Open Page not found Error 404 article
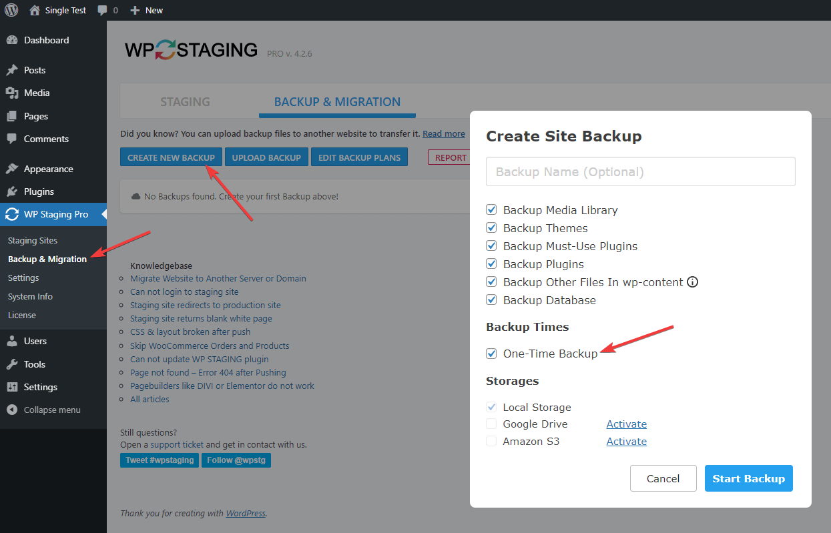 (208, 372)
